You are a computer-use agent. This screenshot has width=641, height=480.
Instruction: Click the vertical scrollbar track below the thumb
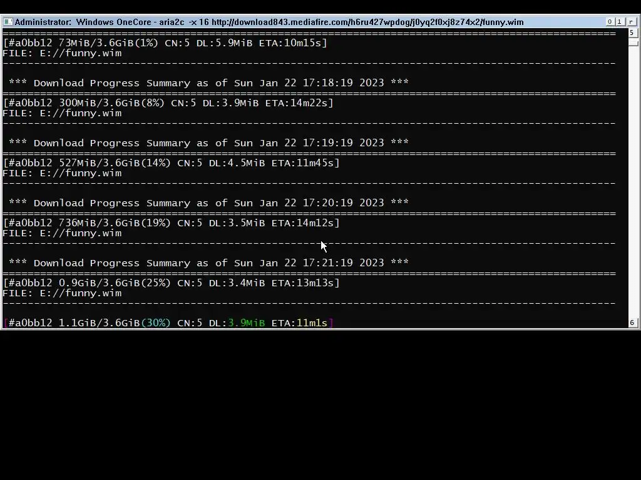(632, 182)
